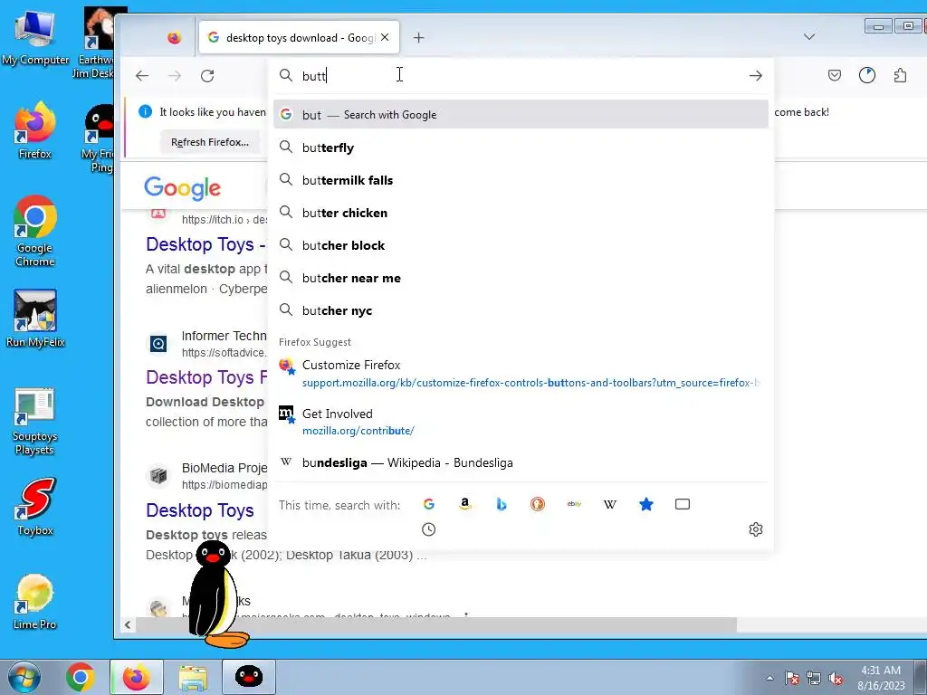Screen dimensions: 927x695
Task: Select the My Friend Pingu desktop shortcut
Action: pyautogui.click(x=98, y=138)
